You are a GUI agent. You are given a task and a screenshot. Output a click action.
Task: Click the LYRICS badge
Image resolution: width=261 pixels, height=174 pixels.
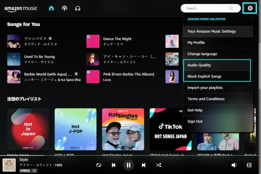[x=25, y=171]
